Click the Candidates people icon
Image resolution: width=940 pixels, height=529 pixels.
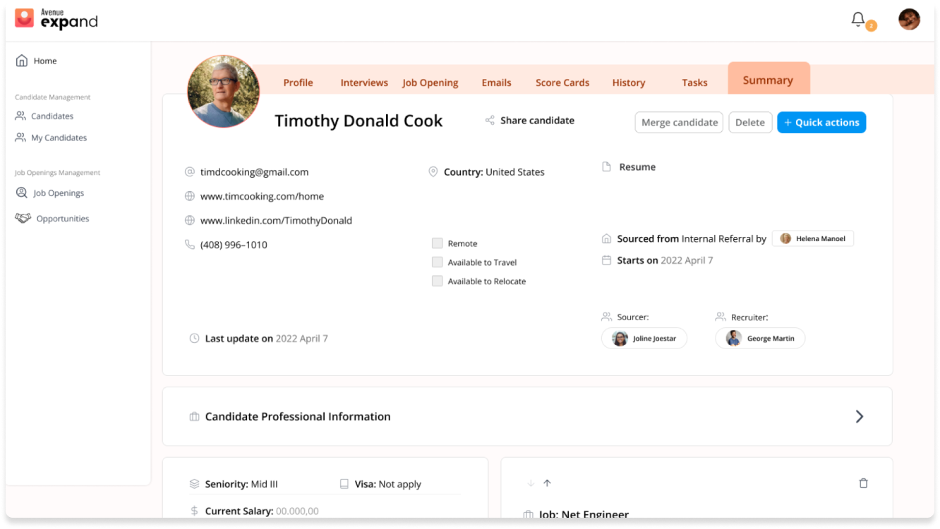coord(20,116)
